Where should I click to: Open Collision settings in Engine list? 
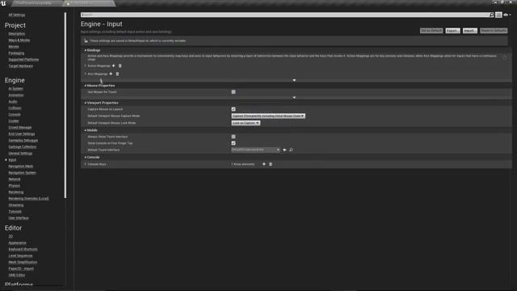[15, 108]
